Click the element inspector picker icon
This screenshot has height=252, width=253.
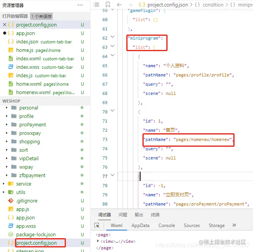(x=97, y=225)
